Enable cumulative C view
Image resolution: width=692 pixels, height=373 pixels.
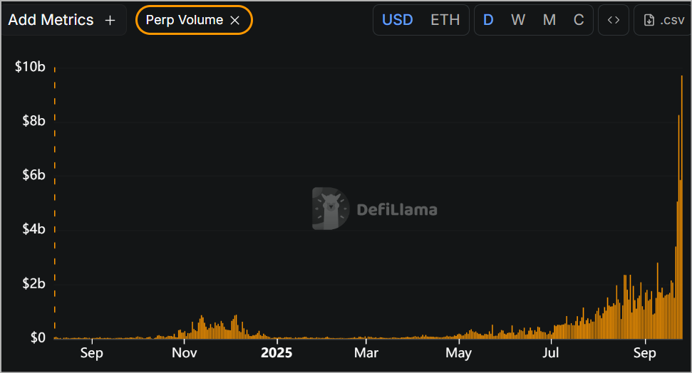[x=579, y=20]
